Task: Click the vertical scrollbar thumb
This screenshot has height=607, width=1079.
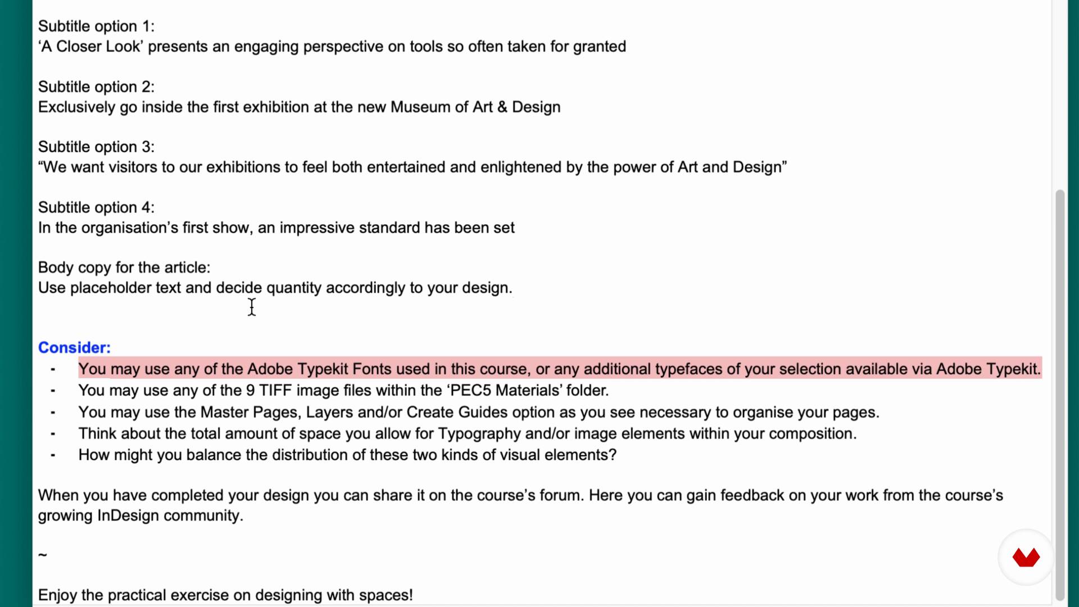Action: pos(1060,395)
